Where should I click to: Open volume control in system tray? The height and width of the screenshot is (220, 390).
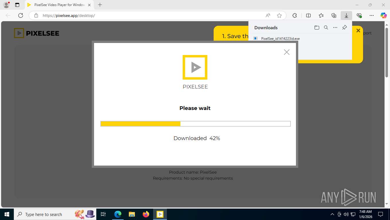346,214
